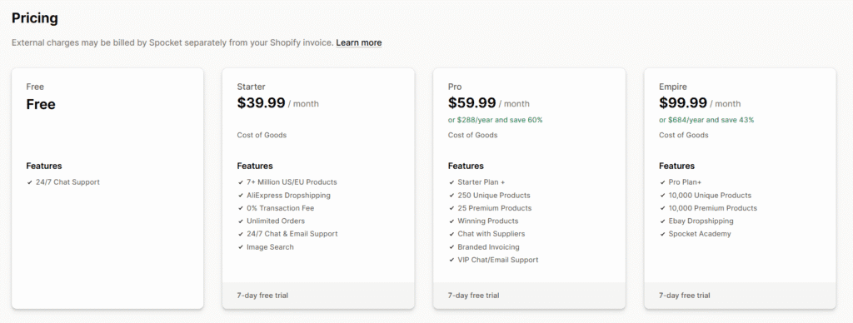This screenshot has height=323, width=853.
Task: Click the 25 Premium Products feature
Action: 495,208
